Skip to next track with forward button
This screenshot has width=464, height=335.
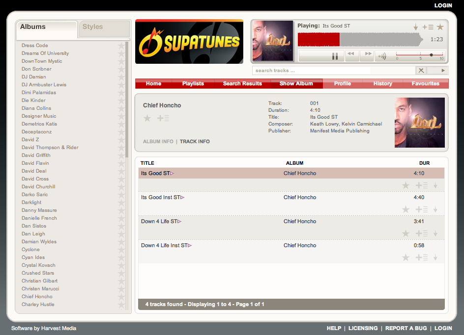pyautogui.click(x=367, y=55)
